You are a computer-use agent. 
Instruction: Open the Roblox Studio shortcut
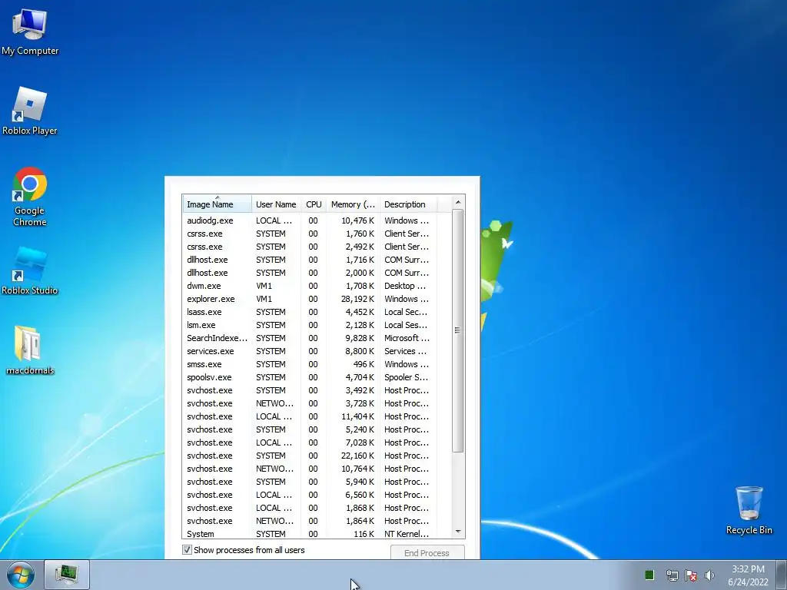(x=30, y=271)
